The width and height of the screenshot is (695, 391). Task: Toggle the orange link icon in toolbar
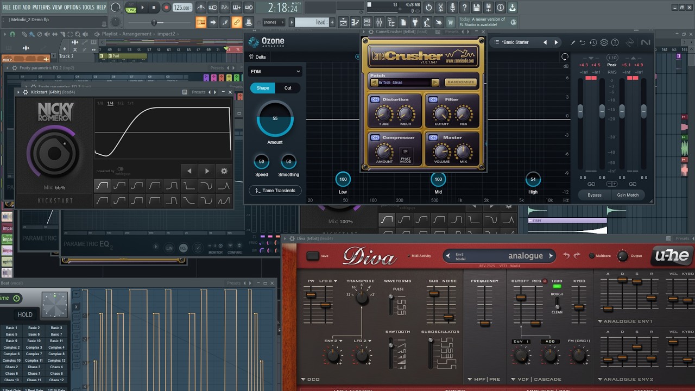pos(237,22)
